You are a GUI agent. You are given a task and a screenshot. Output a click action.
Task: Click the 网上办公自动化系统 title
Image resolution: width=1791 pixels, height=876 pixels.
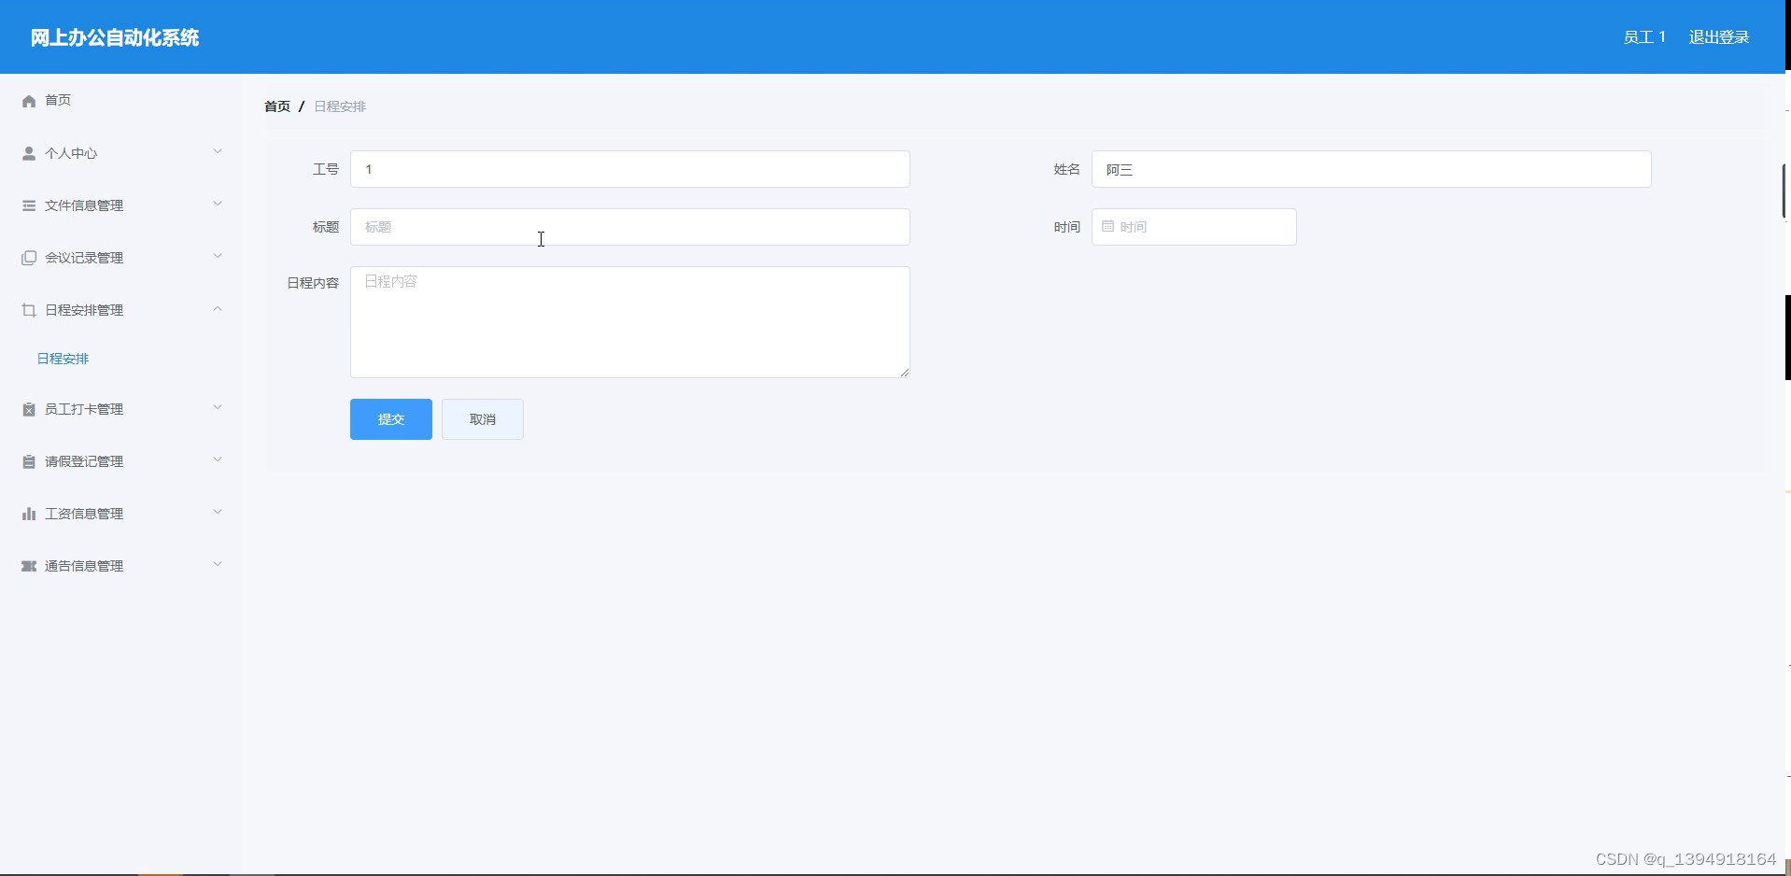coord(115,37)
